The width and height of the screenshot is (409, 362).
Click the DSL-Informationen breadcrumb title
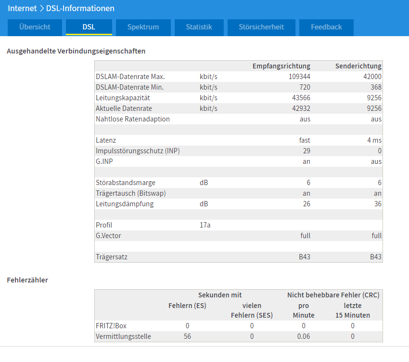coord(80,8)
